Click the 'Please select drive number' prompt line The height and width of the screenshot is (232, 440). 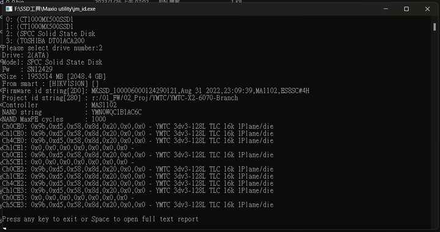[x=52, y=48]
